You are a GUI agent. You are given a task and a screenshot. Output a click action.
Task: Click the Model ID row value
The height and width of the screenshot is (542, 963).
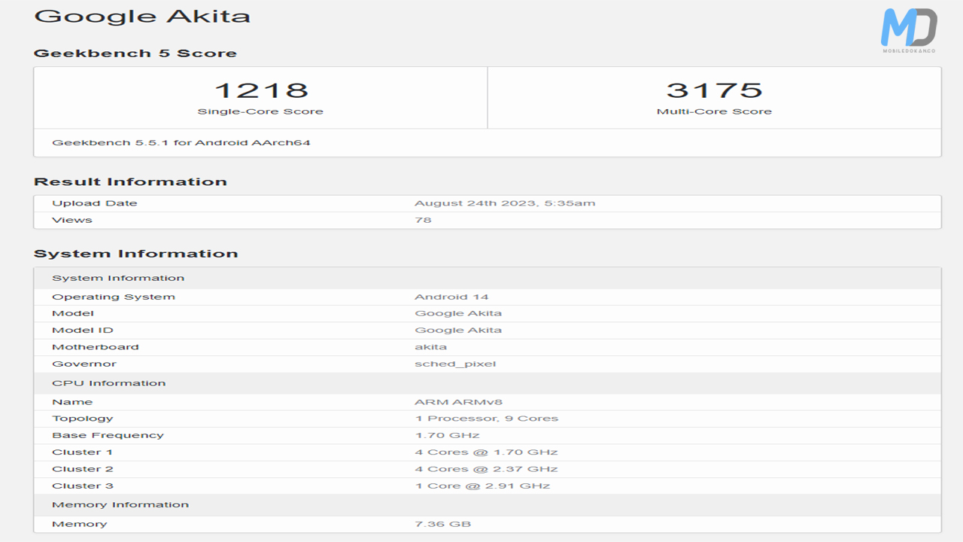pos(458,330)
